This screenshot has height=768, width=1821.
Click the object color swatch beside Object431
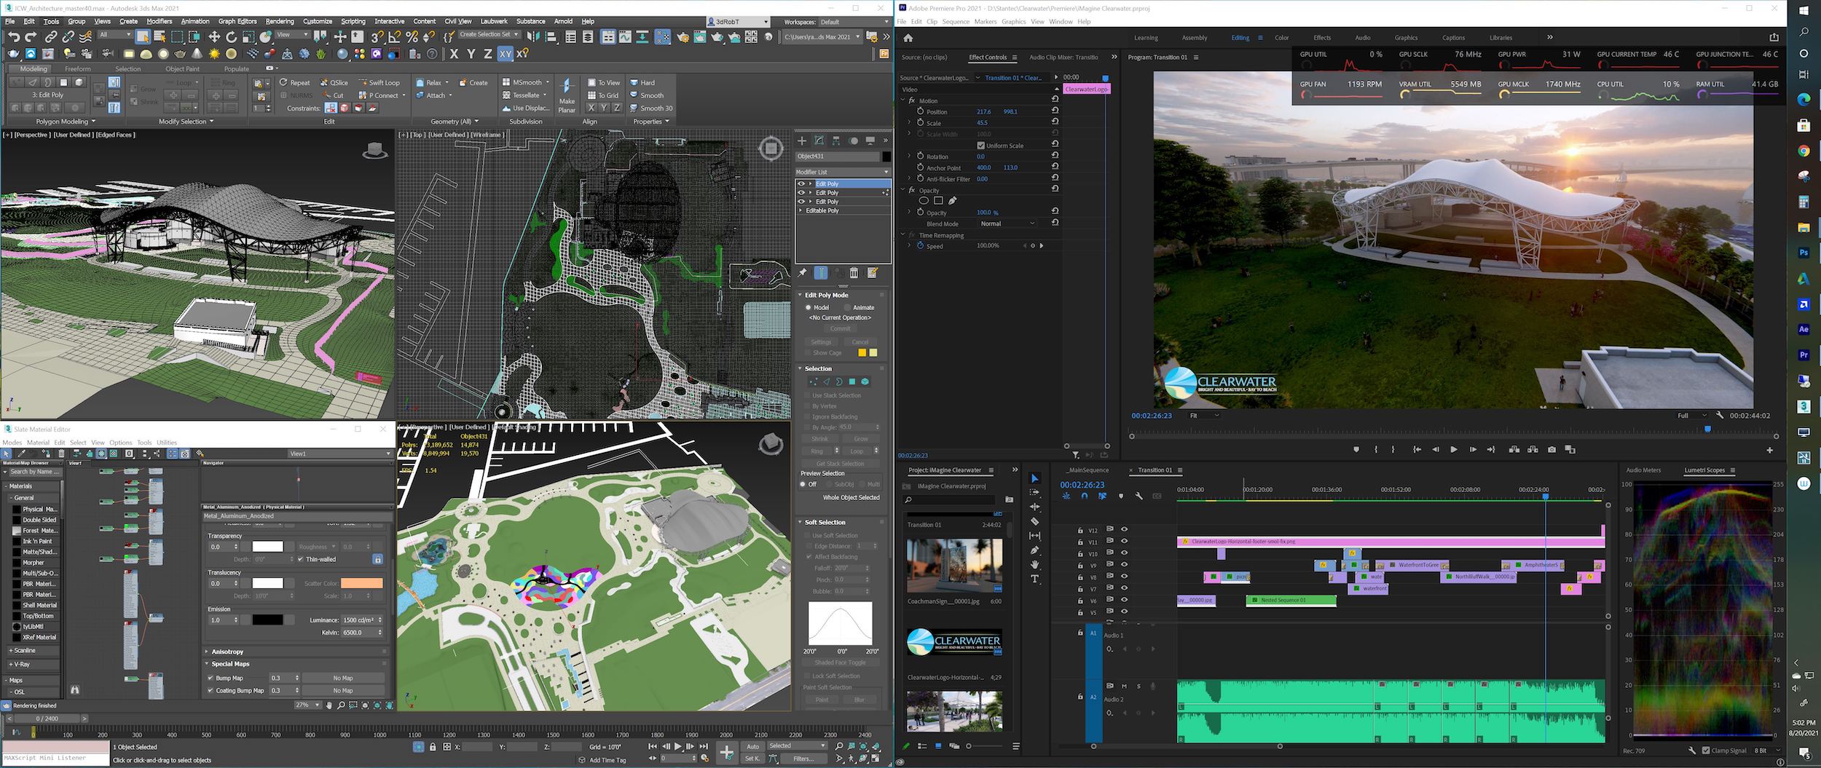[x=886, y=157]
